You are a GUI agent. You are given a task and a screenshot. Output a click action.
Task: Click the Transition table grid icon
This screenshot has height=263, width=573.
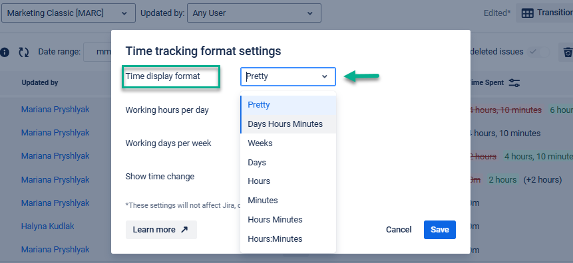coord(527,13)
